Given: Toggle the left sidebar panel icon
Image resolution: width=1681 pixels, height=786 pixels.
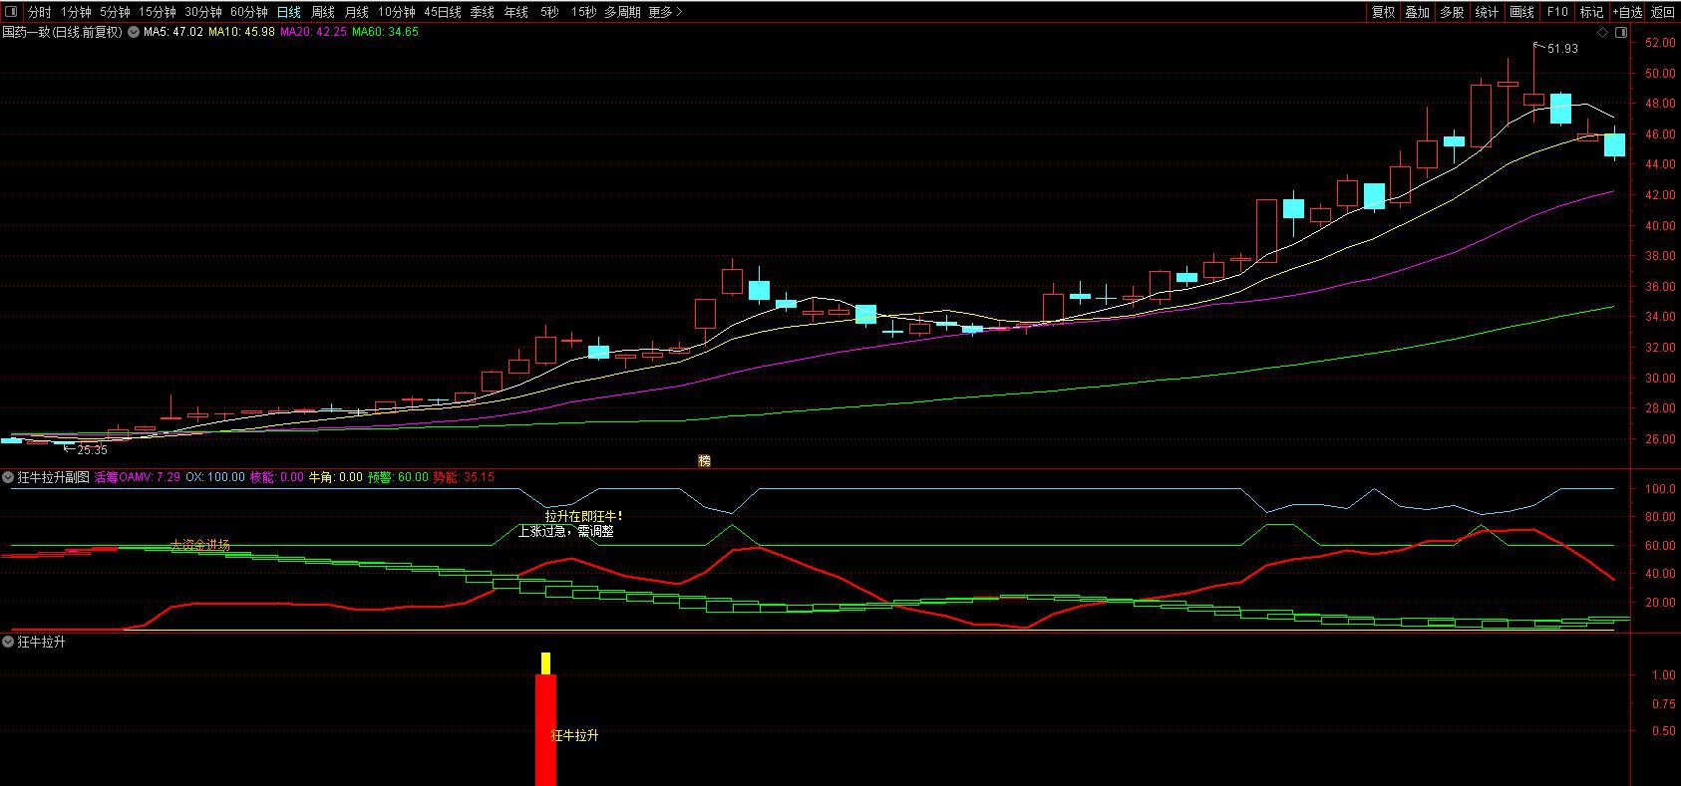Looking at the screenshot, I should point(11,12).
